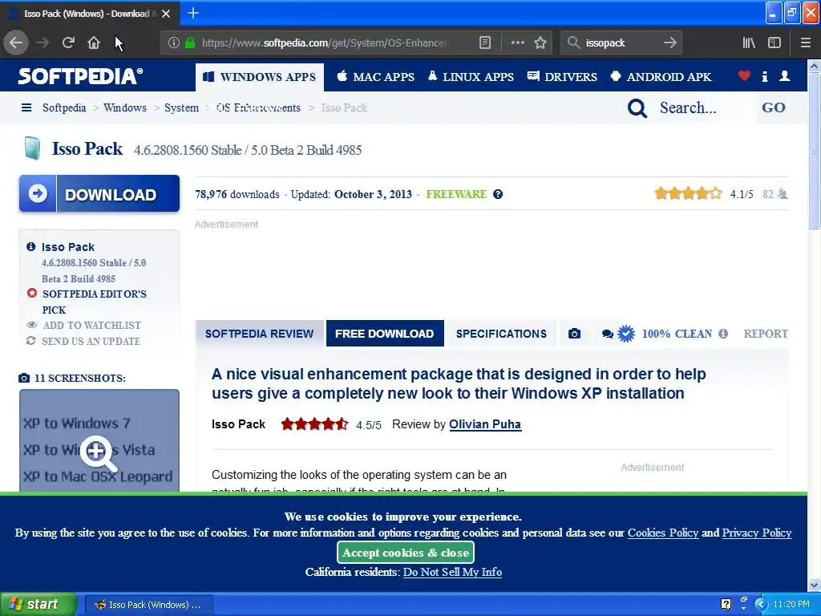This screenshot has height=616, width=821.
Task: Open the browser Library icon
Action: [750, 43]
